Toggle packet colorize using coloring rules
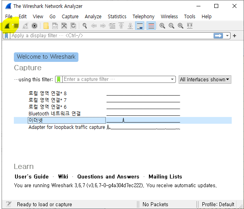 (x=151, y=26)
